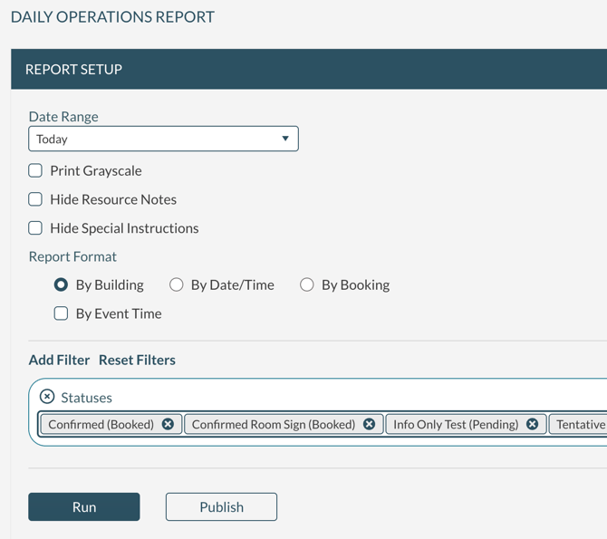
Task: Run the report
Action: click(x=84, y=507)
